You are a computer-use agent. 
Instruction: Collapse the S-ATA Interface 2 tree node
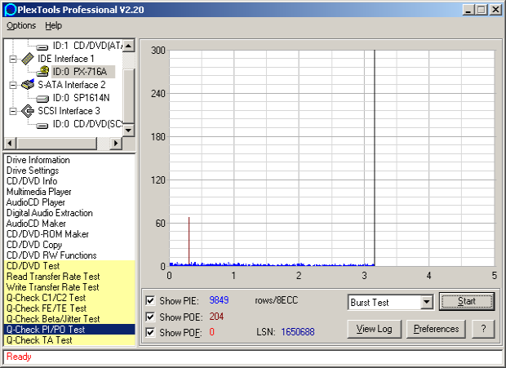click(13, 85)
